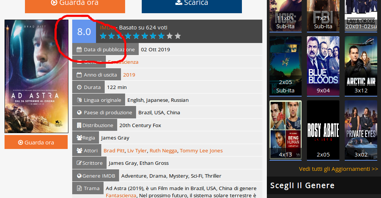Click the globe icon next to Genere IMDB

pyautogui.click(x=79, y=176)
